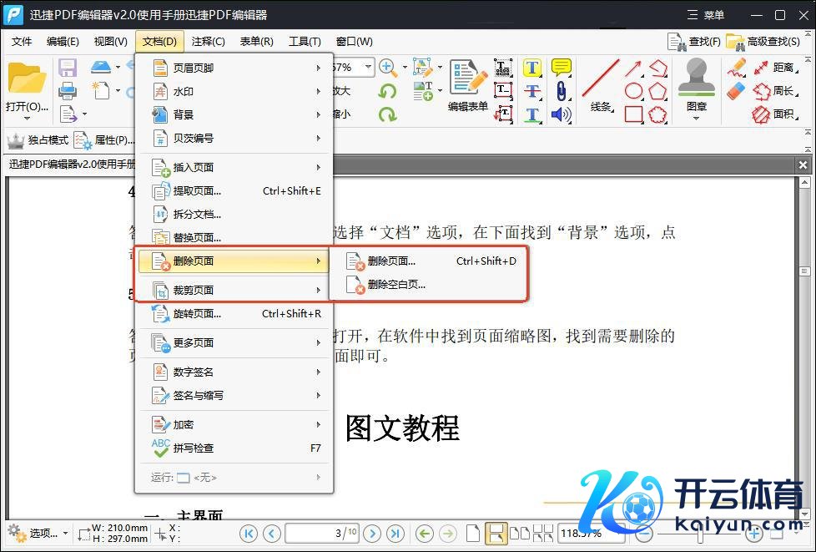Image resolution: width=816 pixels, height=552 pixels.
Task: Click the save floppy disk icon
Action: [x=68, y=68]
